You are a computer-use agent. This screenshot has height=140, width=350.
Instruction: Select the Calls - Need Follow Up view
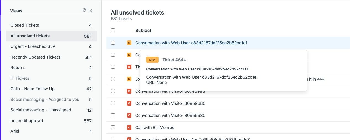pos(33,89)
